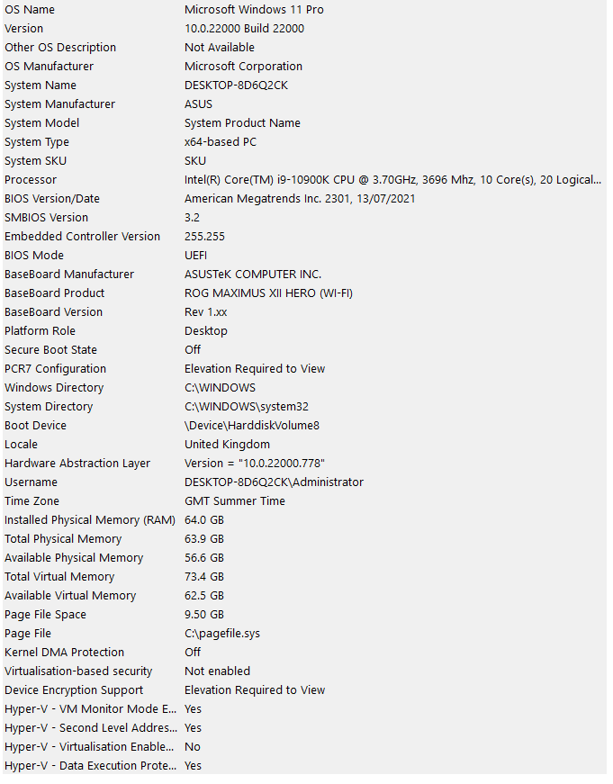Viewport: 613px width, 784px height.
Task: Click the 'Version = "10.0.22000.778"' value
Action: click(x=255, y=464)
